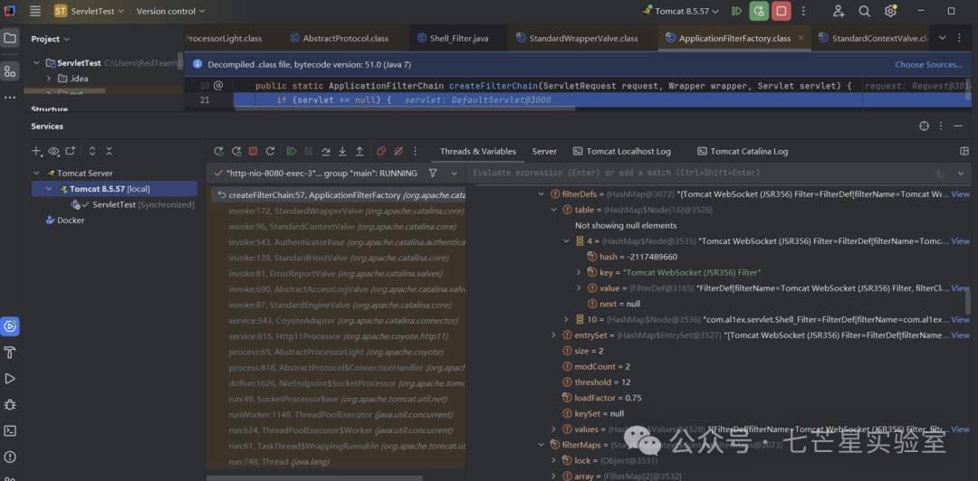This screenshot has width=978, height=481.
Task: Open thread selector dropdown arrow
Action: tap(454, 173)
